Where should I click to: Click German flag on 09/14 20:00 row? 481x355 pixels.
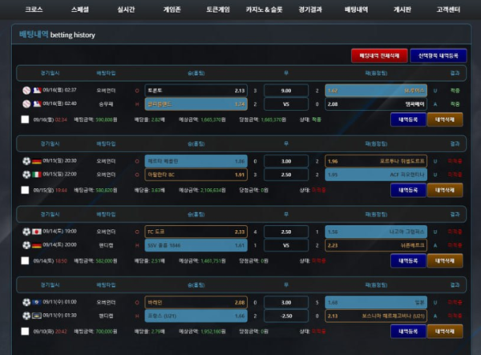[37, 245]
